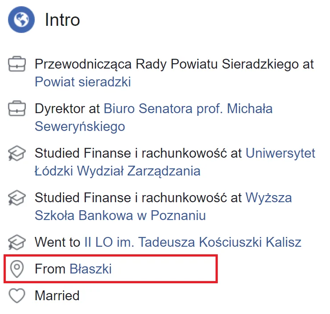Screen dimensions: 330x314
Task: Click the Went to label text
Action: pyautogui.click(x=57, y=242)
